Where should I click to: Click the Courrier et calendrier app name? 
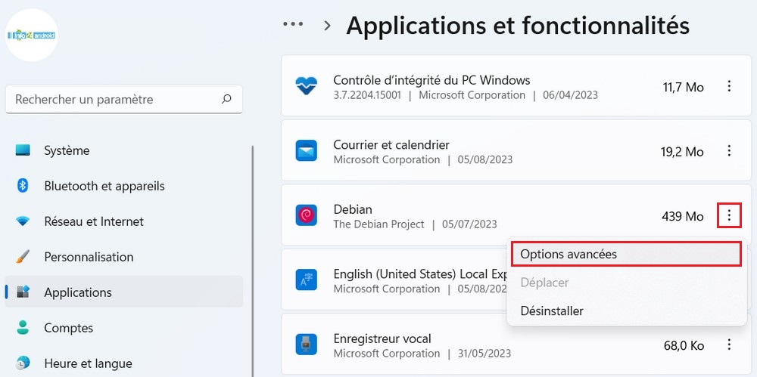pyautogui.click(x=391, y=144)
